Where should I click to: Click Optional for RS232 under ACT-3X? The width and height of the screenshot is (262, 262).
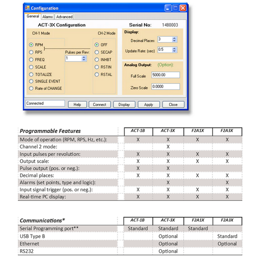click(x=168, y=251)
